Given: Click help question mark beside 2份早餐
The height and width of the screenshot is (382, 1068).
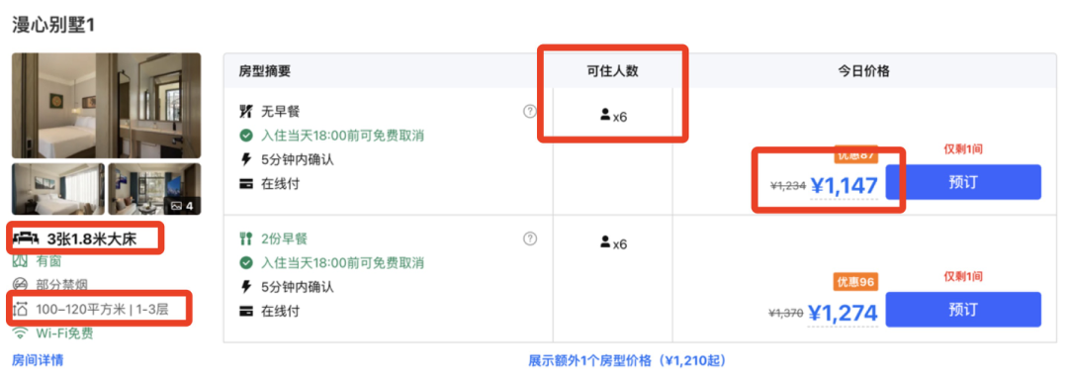Looking at the screenshot, I should pos(530,239).
